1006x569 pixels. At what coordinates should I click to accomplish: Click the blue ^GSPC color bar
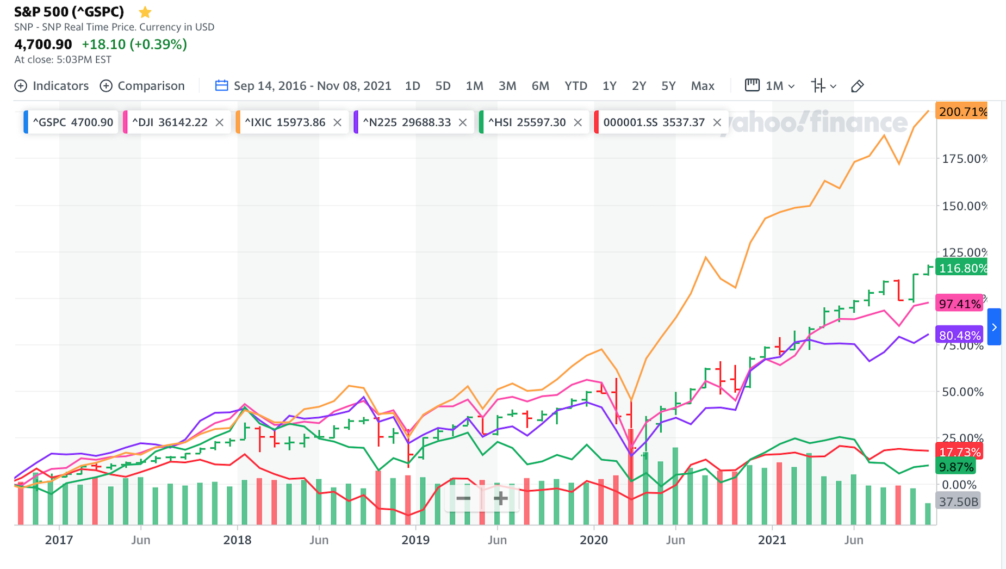(26, 122)
